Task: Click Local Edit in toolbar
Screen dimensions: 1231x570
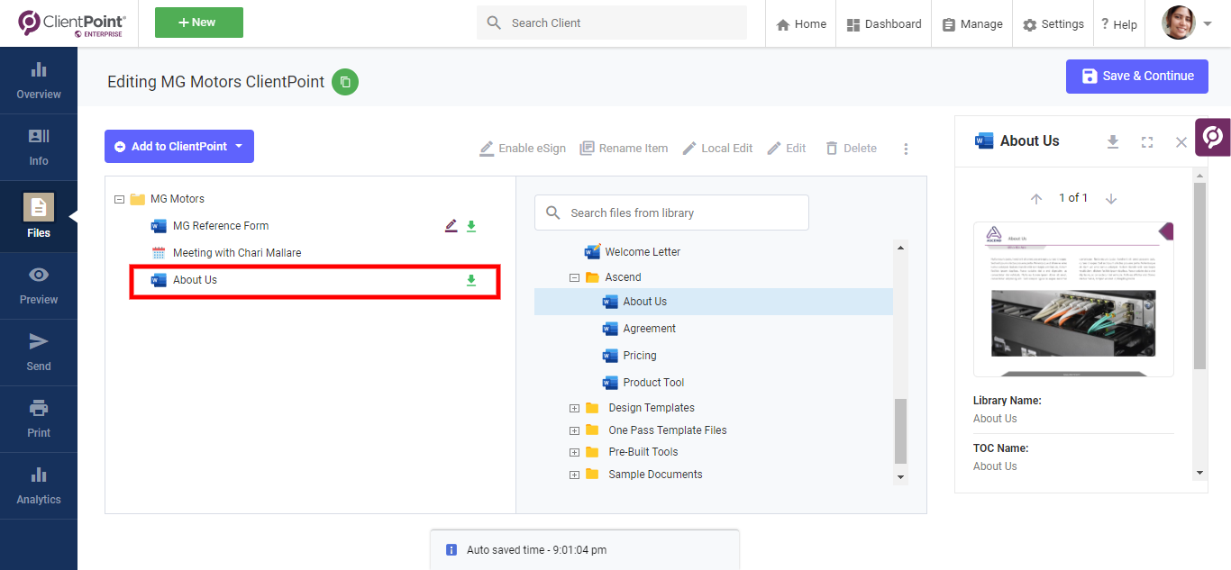Action: coord(717,149)
